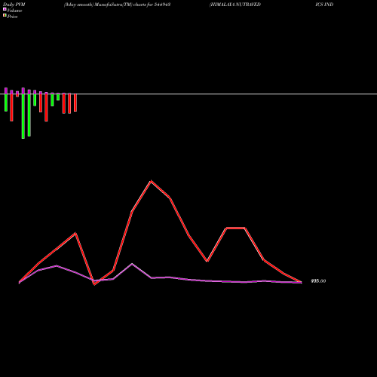Click the plateau of the red price line
Viewport: 377px width, 377px height.
pyautogui.click(x=235, y=228)
